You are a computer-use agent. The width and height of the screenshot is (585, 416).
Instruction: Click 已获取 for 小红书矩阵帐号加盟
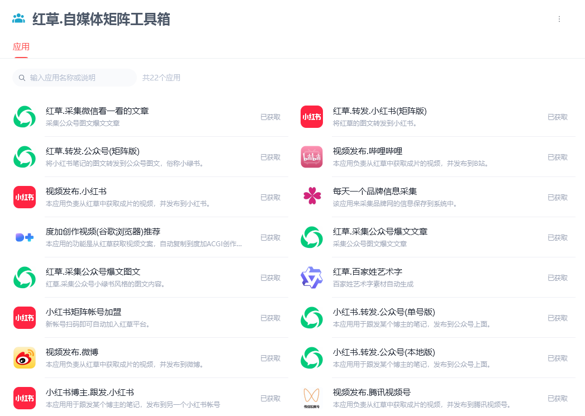coord(270,318)
